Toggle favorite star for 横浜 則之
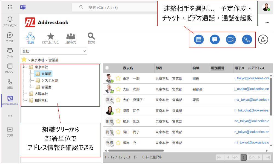 coord(118,121)
